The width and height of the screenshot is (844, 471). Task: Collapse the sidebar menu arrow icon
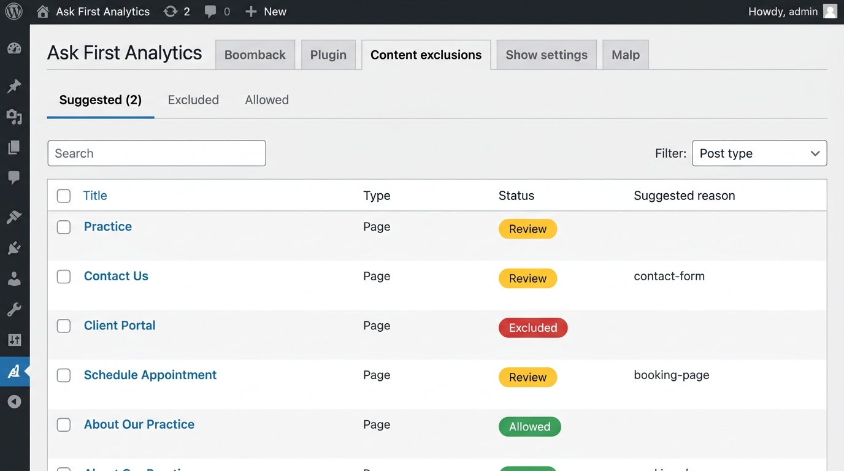[x=14, y=402]
